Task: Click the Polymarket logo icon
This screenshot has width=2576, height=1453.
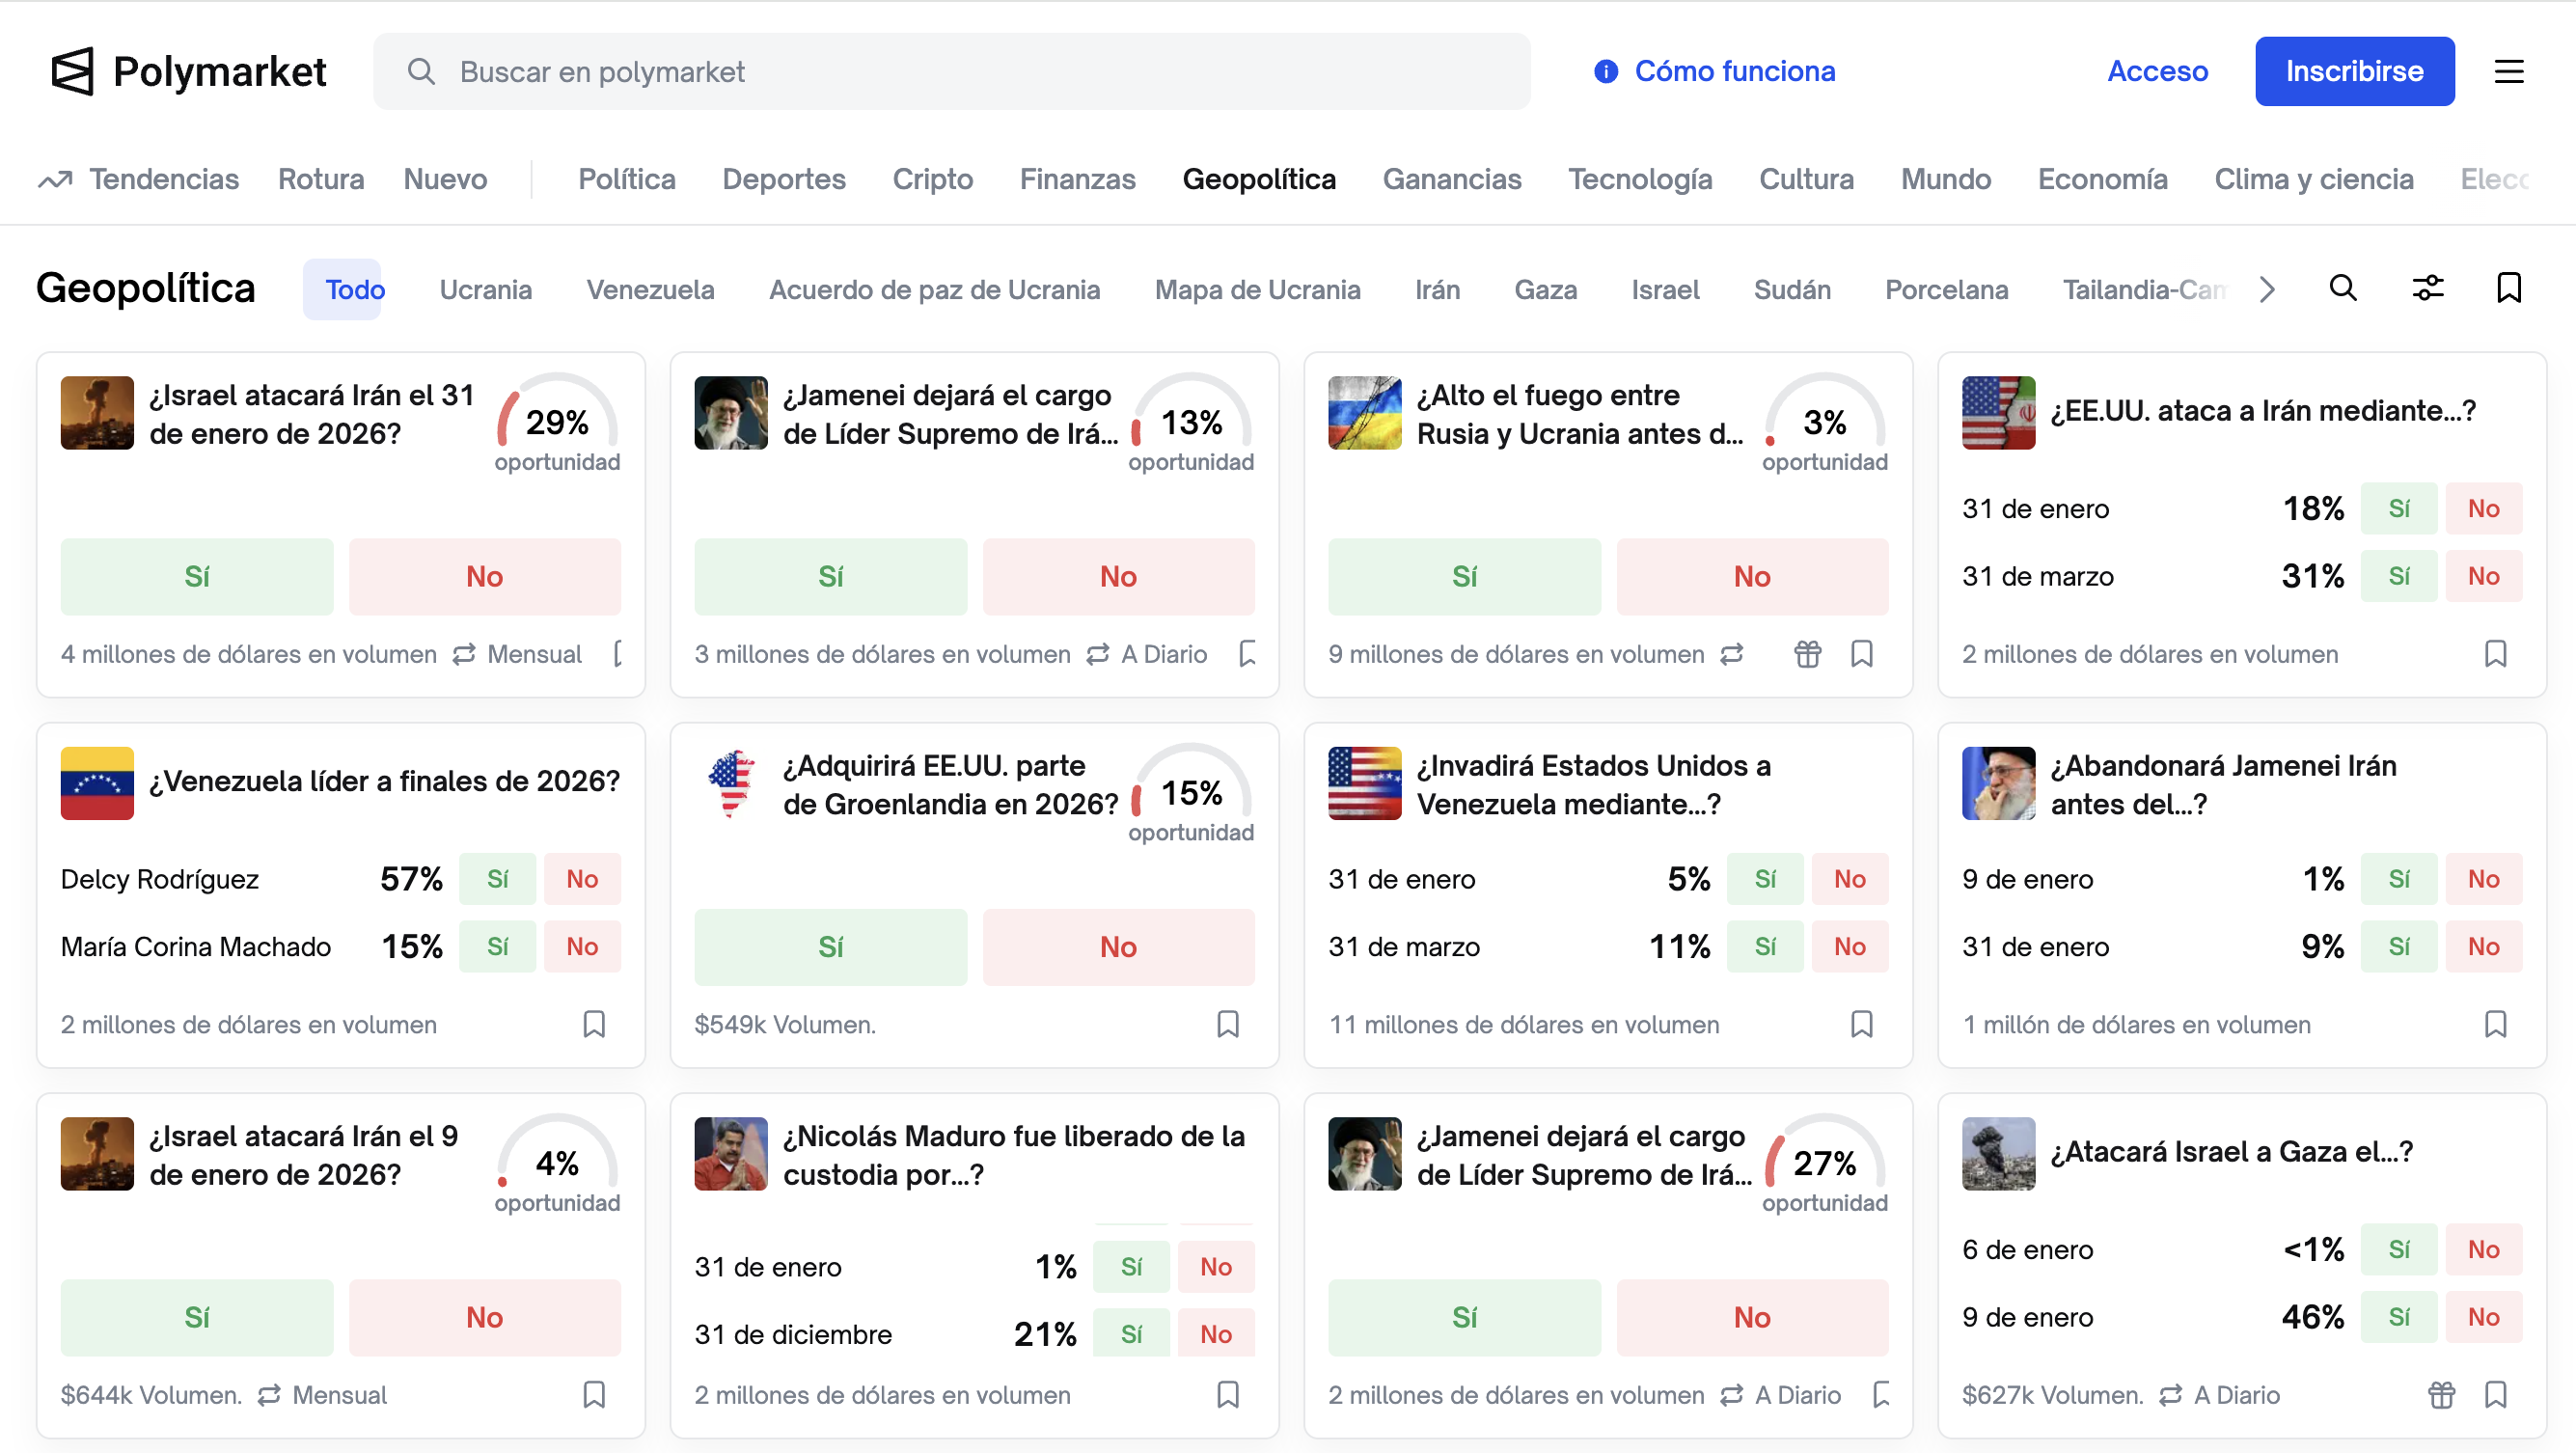Action: 72,72
